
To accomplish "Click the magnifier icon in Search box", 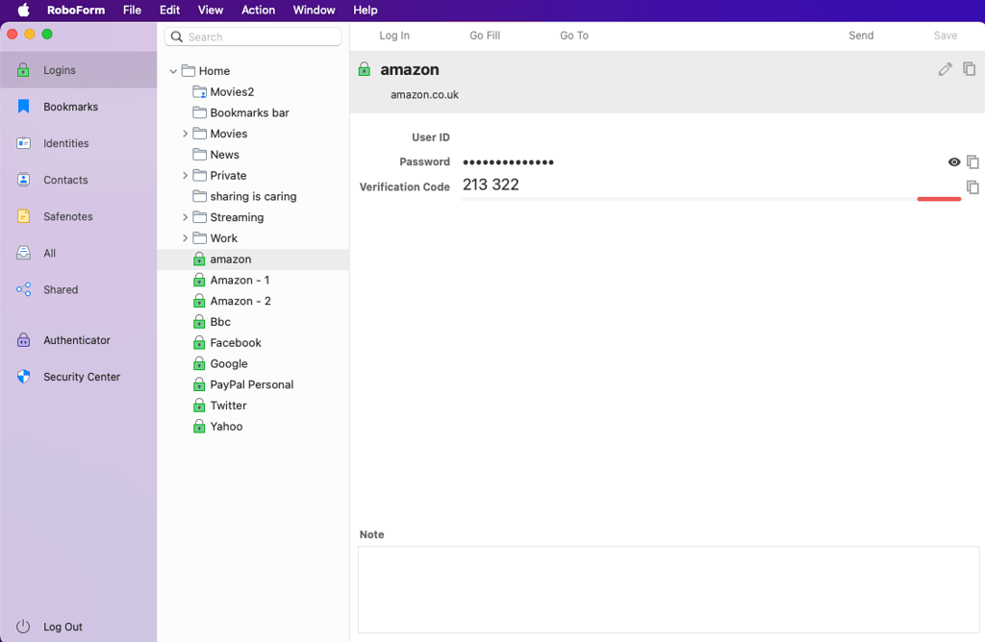I will 177,37.
